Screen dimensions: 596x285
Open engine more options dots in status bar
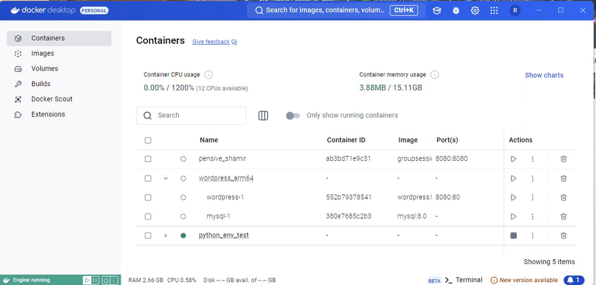coord(114,280)
